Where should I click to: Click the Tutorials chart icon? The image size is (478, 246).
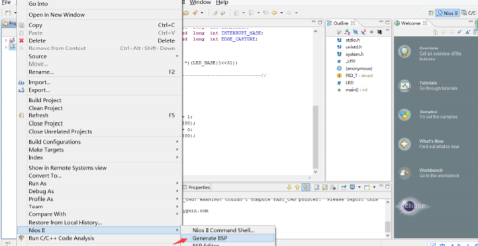coord(405,86)
